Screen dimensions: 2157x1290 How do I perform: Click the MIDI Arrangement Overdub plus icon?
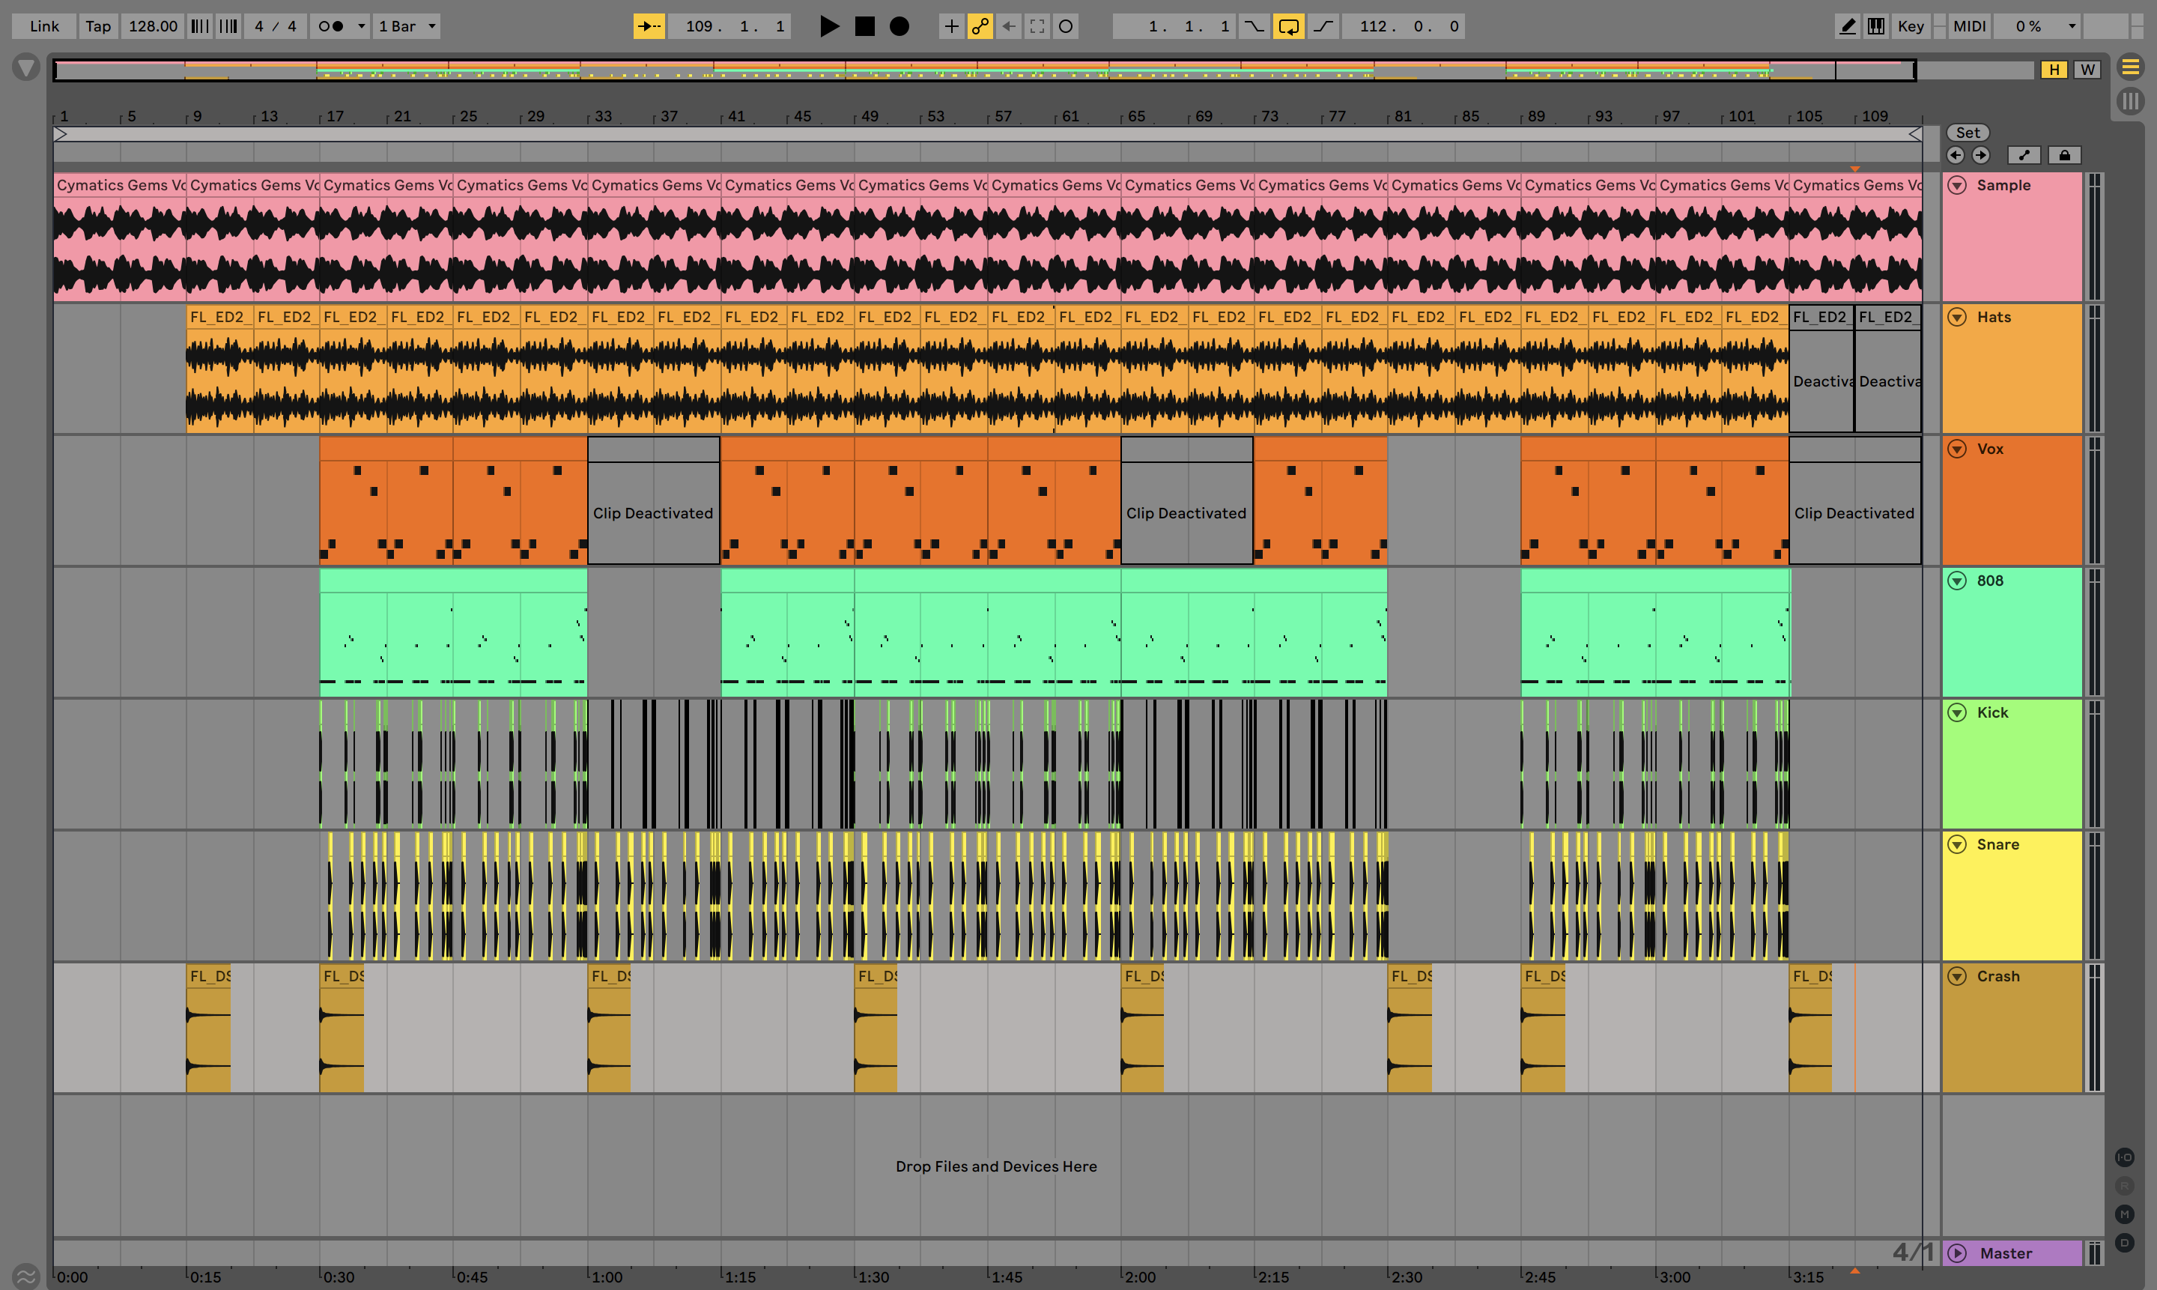tap(952, 26)
